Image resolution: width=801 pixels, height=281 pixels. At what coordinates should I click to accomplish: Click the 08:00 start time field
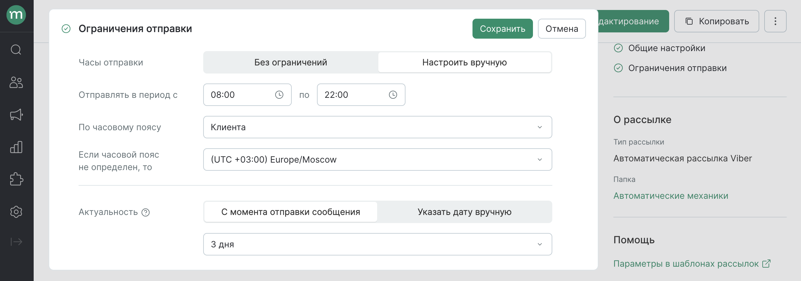[x=247, y=95]
